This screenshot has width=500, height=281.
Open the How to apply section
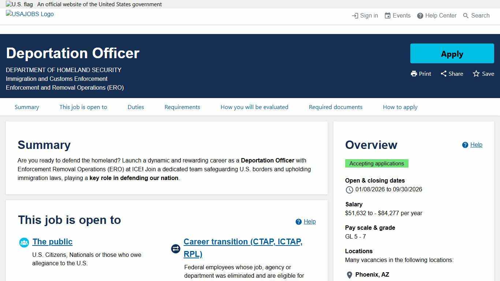tap(400, 107)
